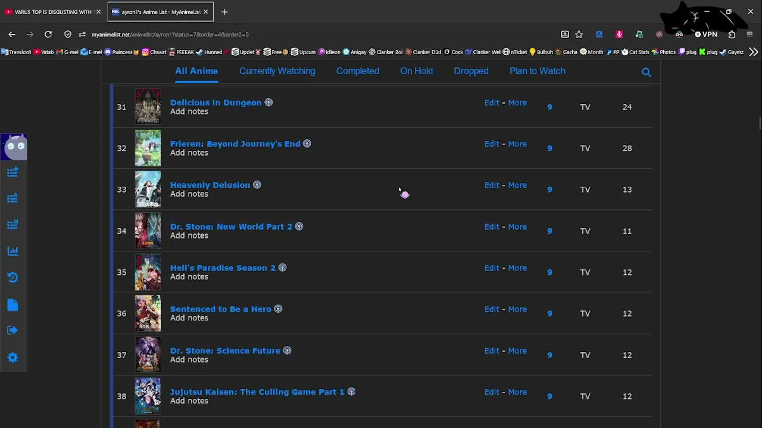This screenshot has height=428, width=762.
Task: Open the statistics bar chart sidebar icon
Action: point(13,251)
